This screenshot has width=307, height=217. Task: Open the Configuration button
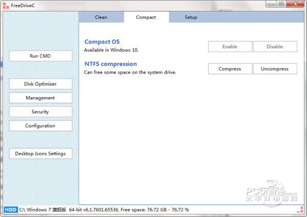coord(40,126)
